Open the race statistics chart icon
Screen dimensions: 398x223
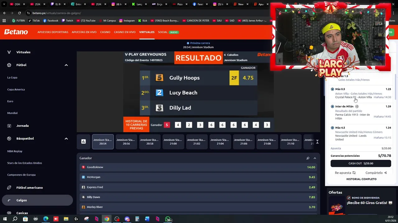point(83,142)
